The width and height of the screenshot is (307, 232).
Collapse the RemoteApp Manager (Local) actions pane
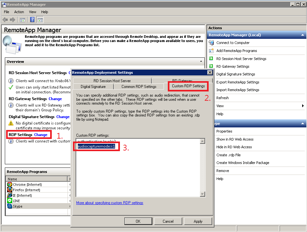click(302, 35)
